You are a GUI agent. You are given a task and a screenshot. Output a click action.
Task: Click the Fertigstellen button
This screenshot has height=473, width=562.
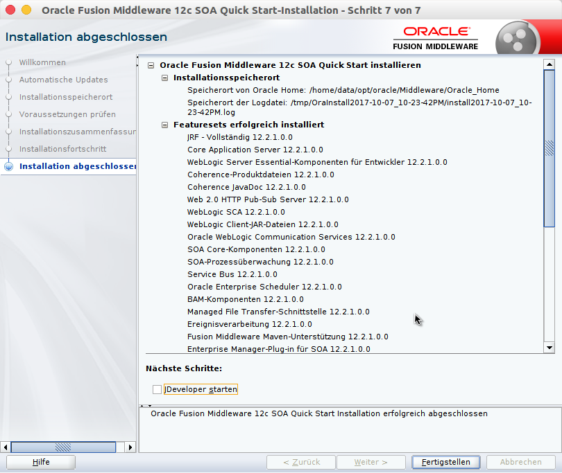446,462
